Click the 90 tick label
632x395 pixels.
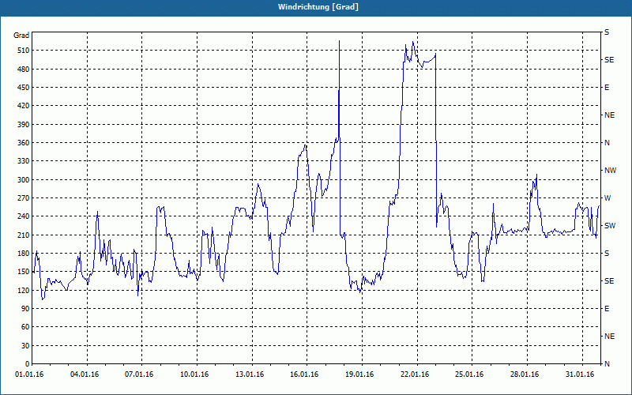click(25, 309)
